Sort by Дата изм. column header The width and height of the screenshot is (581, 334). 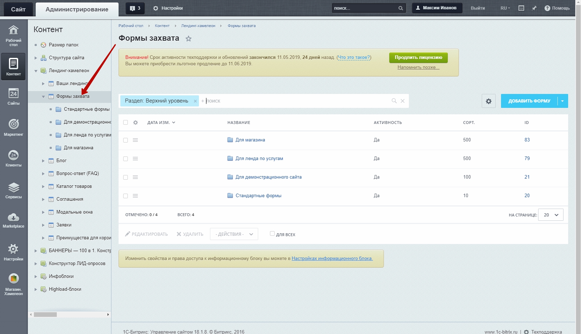coord(161,123)
